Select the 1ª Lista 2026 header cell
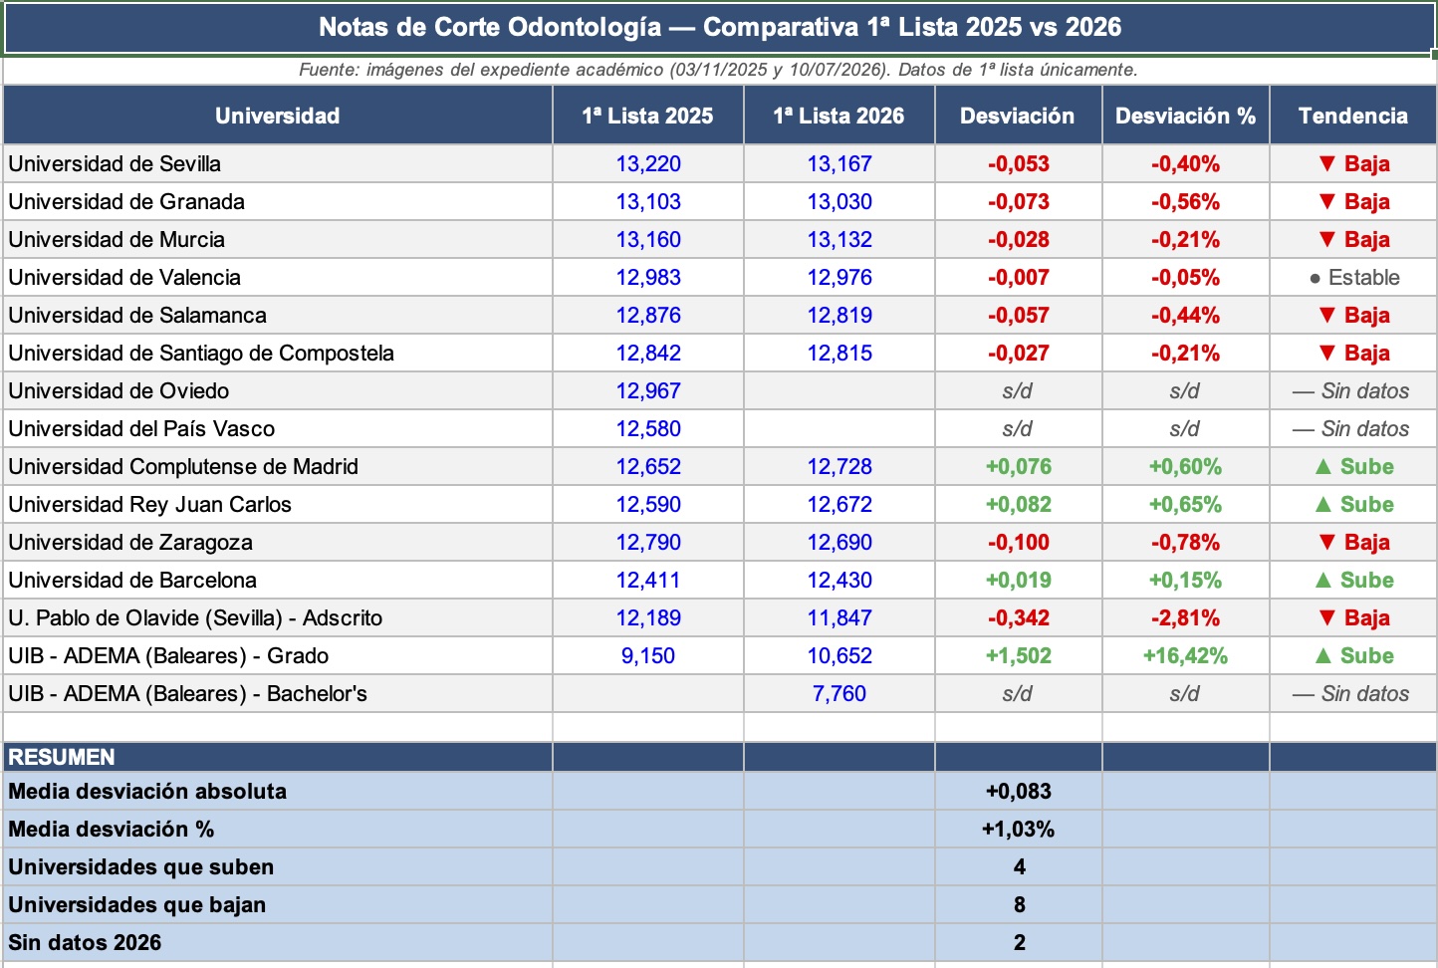This screenshot has width=1438, height=968. 839,116
